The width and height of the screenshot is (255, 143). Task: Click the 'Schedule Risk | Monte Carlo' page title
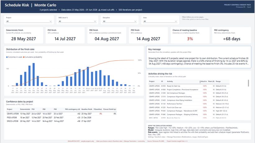click(x=30, y=5)
